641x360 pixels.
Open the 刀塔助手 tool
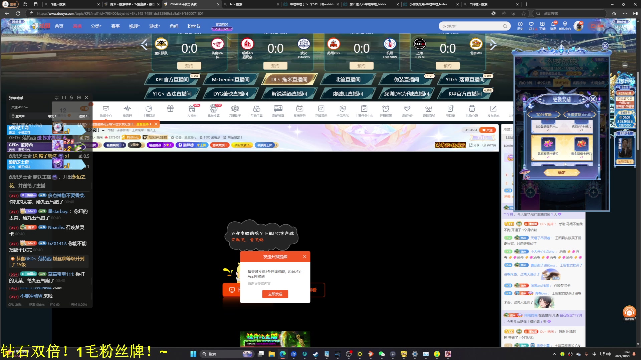click(235, 111)
